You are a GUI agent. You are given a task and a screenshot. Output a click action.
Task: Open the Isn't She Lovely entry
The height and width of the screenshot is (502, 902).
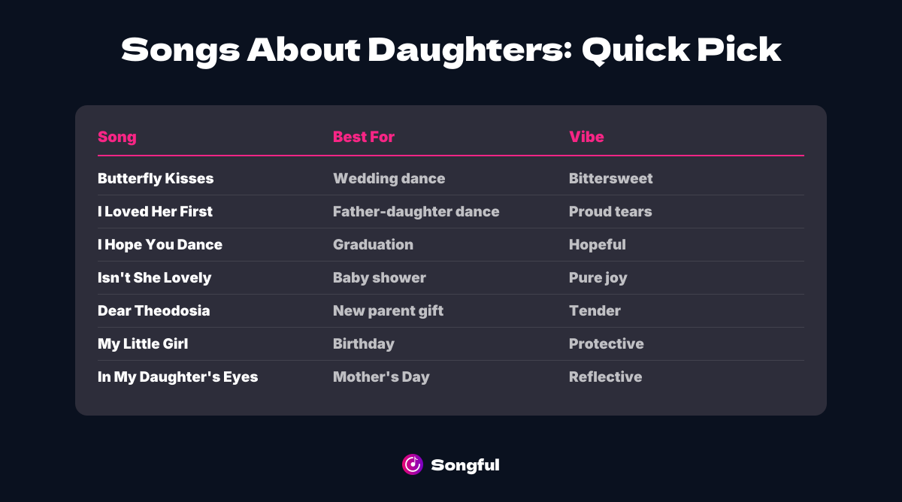154,278
